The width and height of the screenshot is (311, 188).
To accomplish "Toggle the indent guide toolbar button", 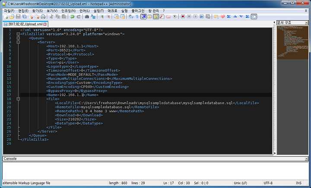I will [143, 17].
